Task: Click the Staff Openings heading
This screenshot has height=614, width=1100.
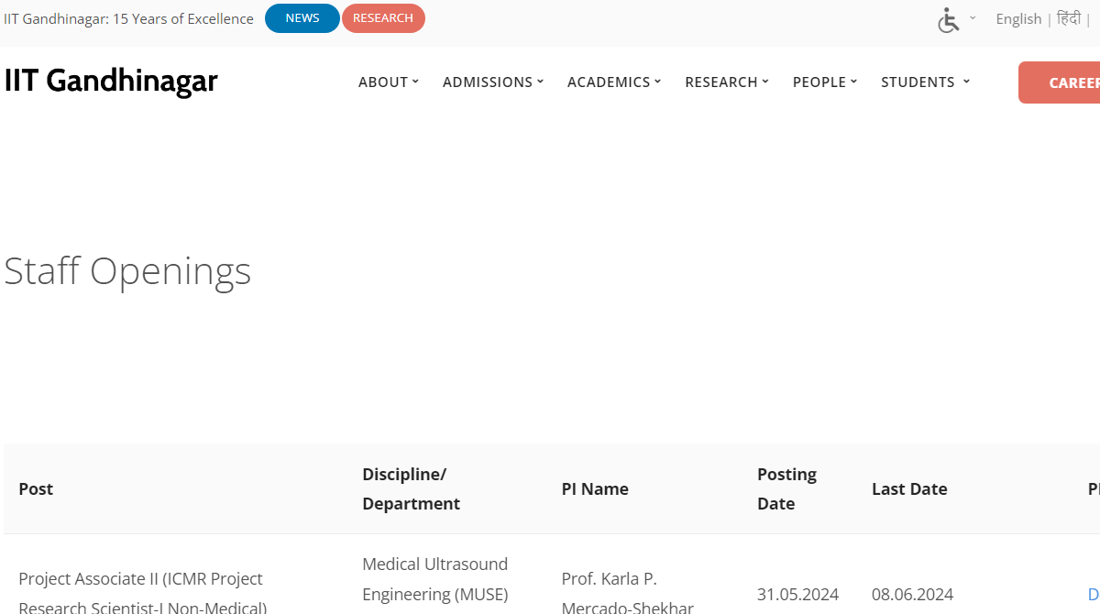Action: [127, 271]
